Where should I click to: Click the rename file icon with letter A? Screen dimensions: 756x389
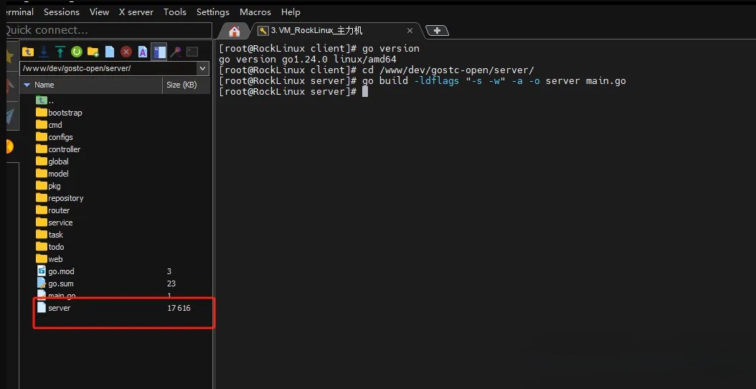pyautogui.click(x=143, y=52)
